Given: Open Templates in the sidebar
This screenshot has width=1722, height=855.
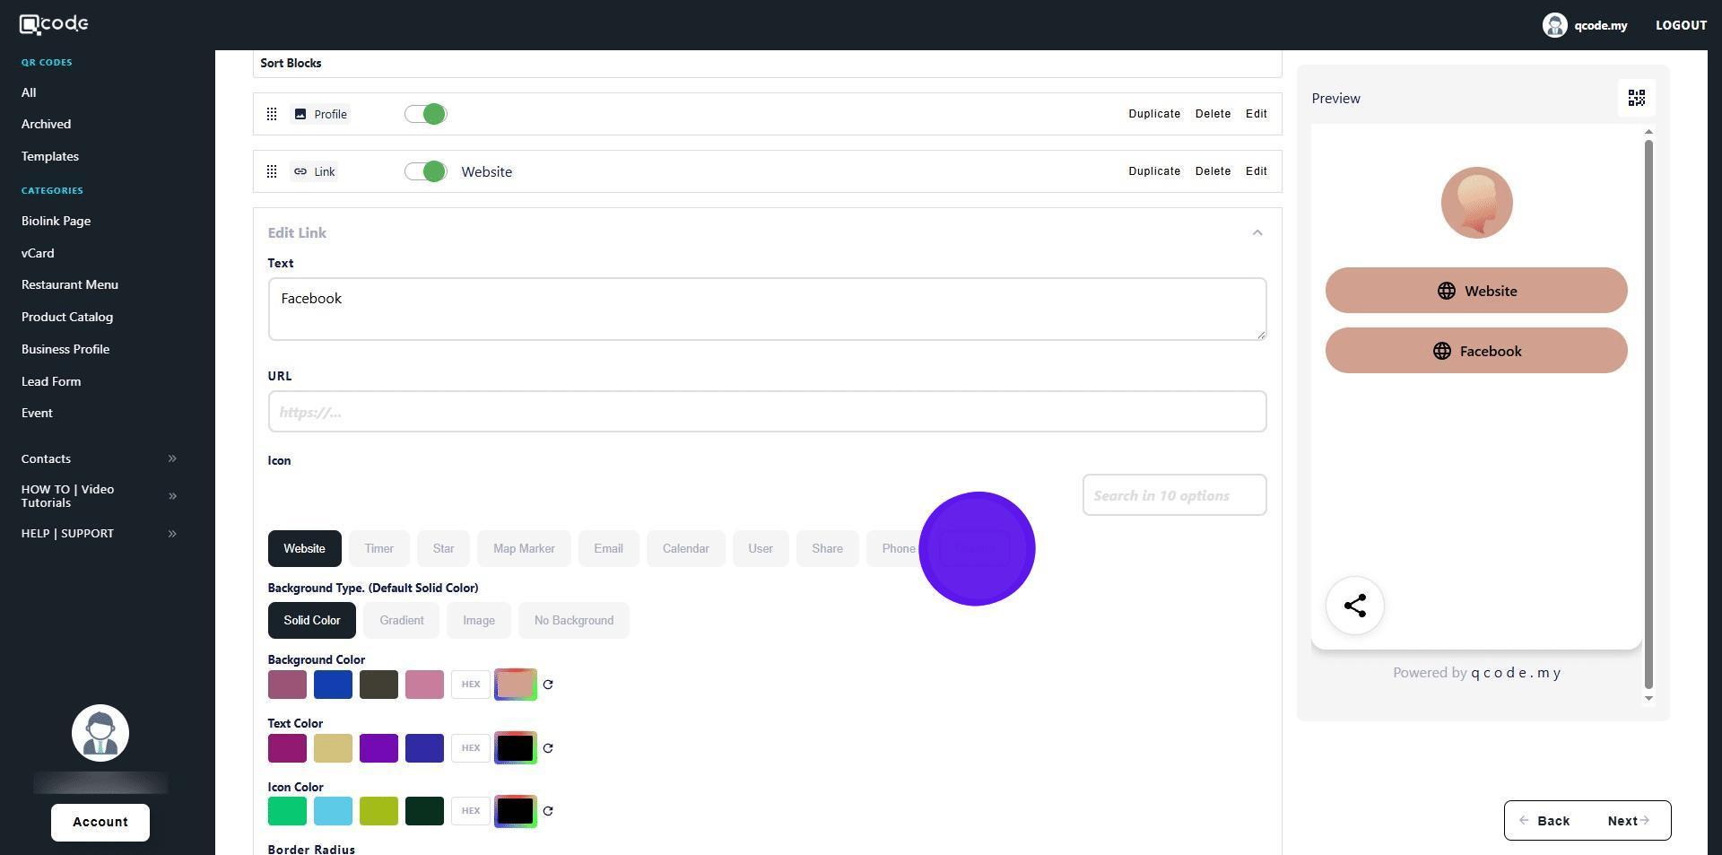Looking at the screenshot, I should pos(50,156).
